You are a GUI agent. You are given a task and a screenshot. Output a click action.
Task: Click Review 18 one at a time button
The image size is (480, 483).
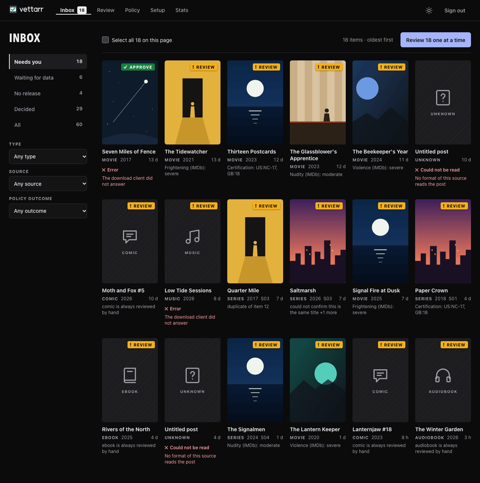coord(436,40)
